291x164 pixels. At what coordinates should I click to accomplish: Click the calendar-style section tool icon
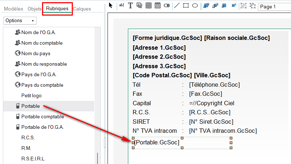pyautogui.click(x=158, y=5)
